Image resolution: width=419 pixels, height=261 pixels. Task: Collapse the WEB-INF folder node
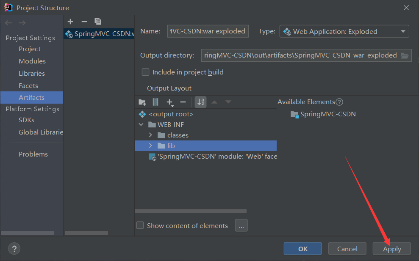coord(141,124)
